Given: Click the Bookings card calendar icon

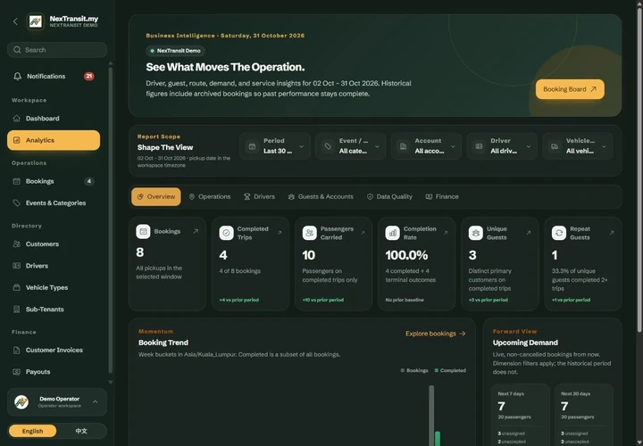Looking at the screenshot, I should point(143,231).
